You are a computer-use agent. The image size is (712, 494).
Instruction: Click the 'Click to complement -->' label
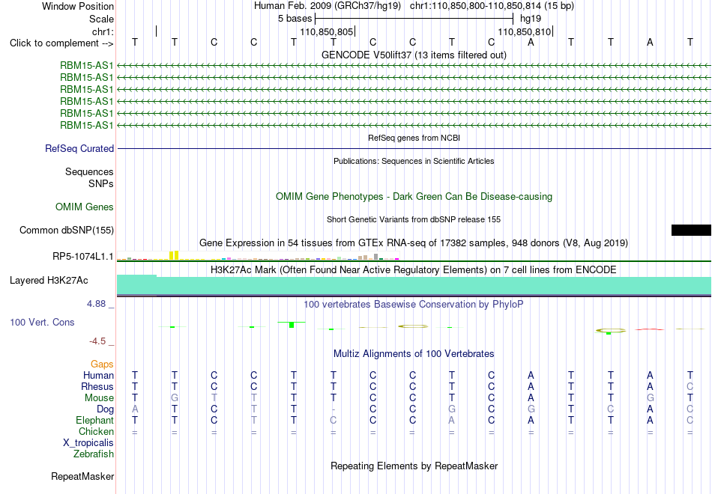(x=61, y=43)
